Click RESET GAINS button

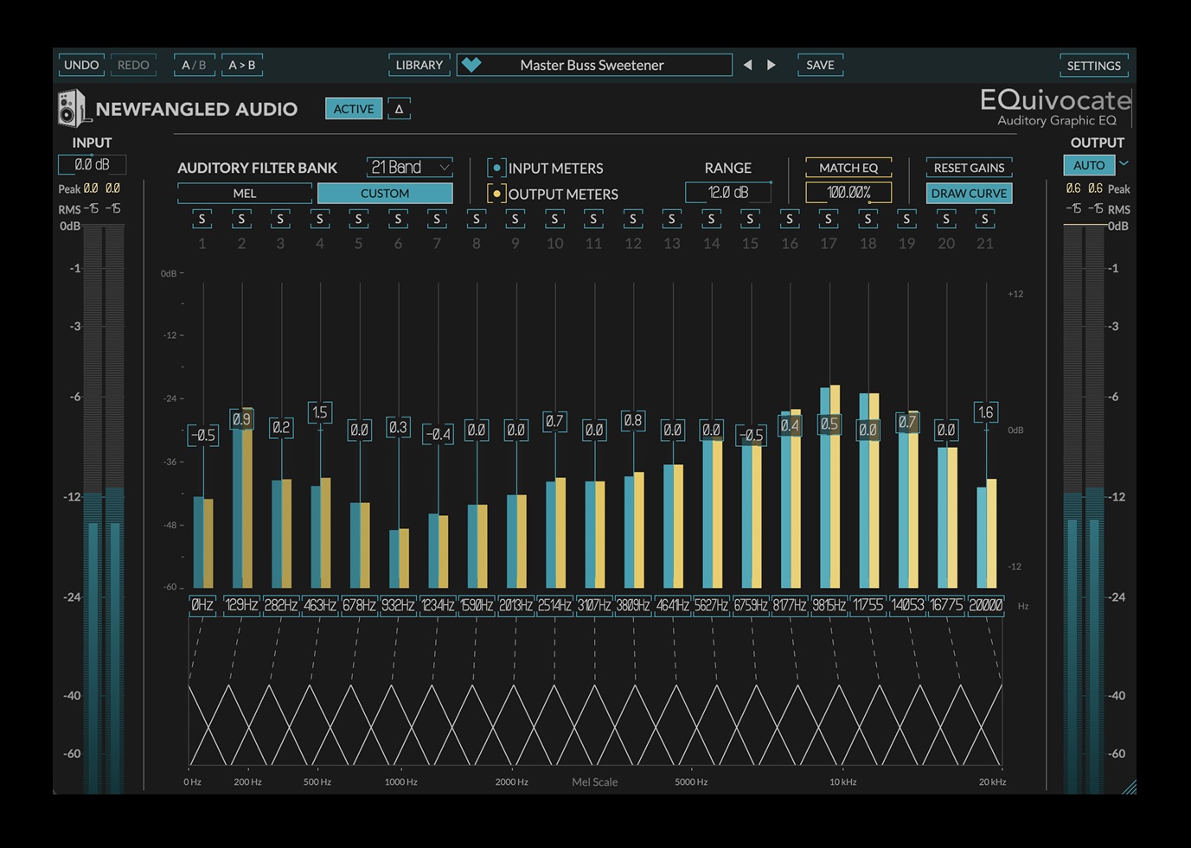969,168
